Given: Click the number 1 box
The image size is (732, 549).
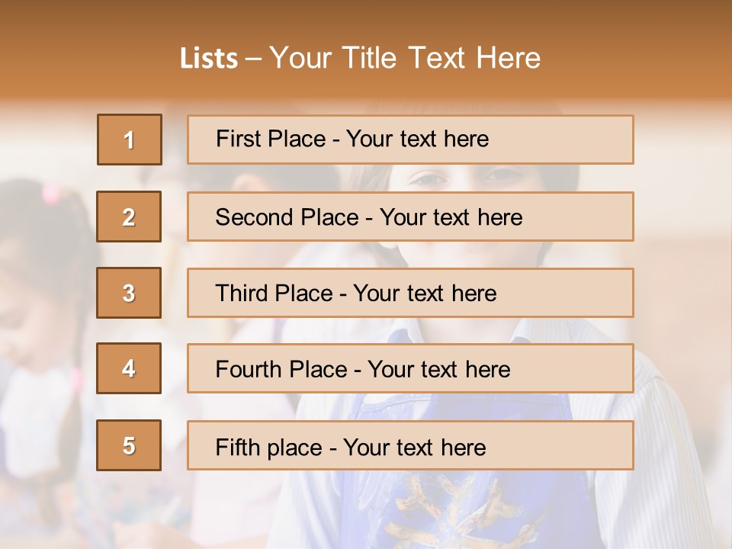Looking at the screenshot, I should (130, 140).
